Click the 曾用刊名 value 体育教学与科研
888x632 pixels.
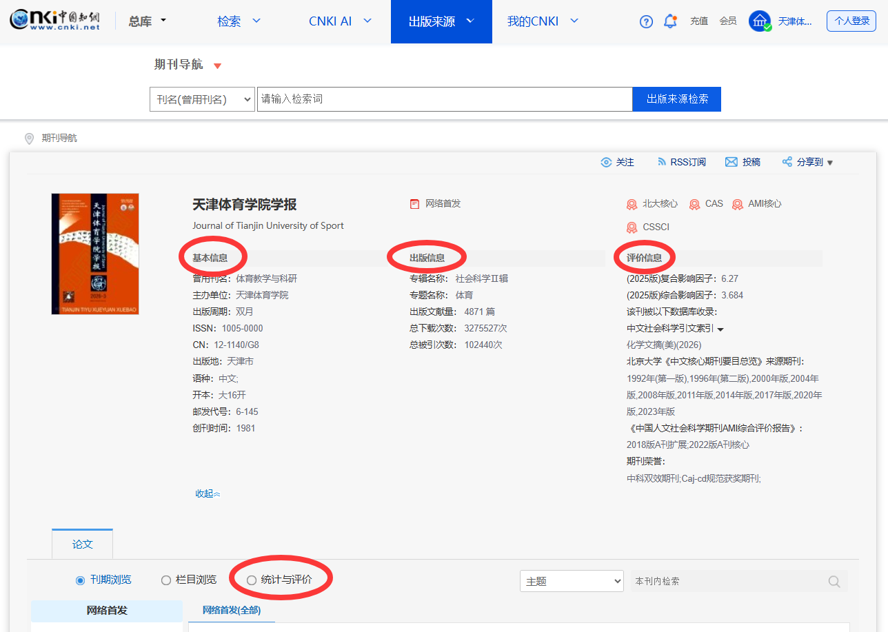coord(267,279)
